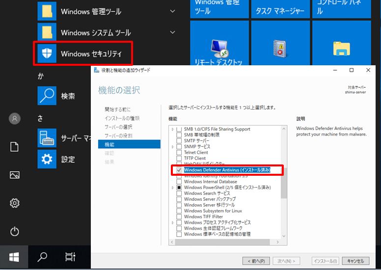Click the < 前へ(P) button
The width and height of the screenshot is (381, 270).
click(256, 261)
